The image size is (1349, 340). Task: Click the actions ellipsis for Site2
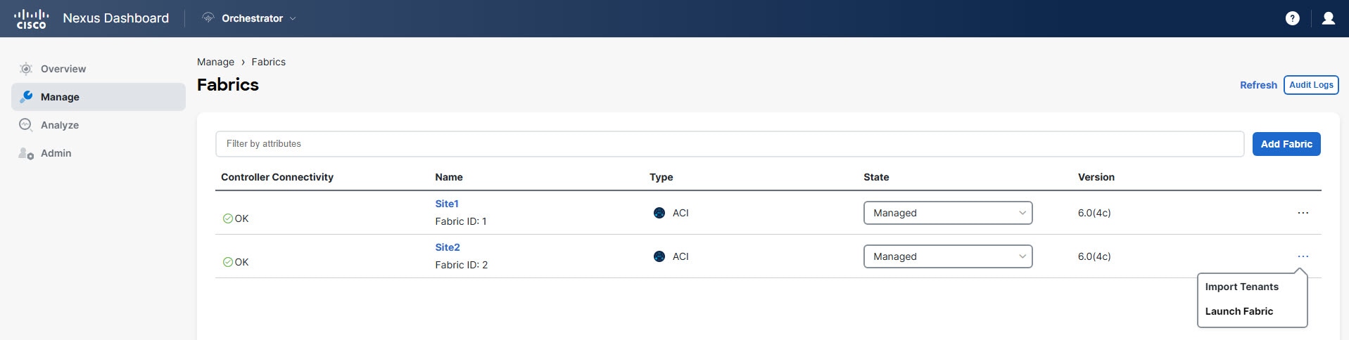(x=1303, y=256)
